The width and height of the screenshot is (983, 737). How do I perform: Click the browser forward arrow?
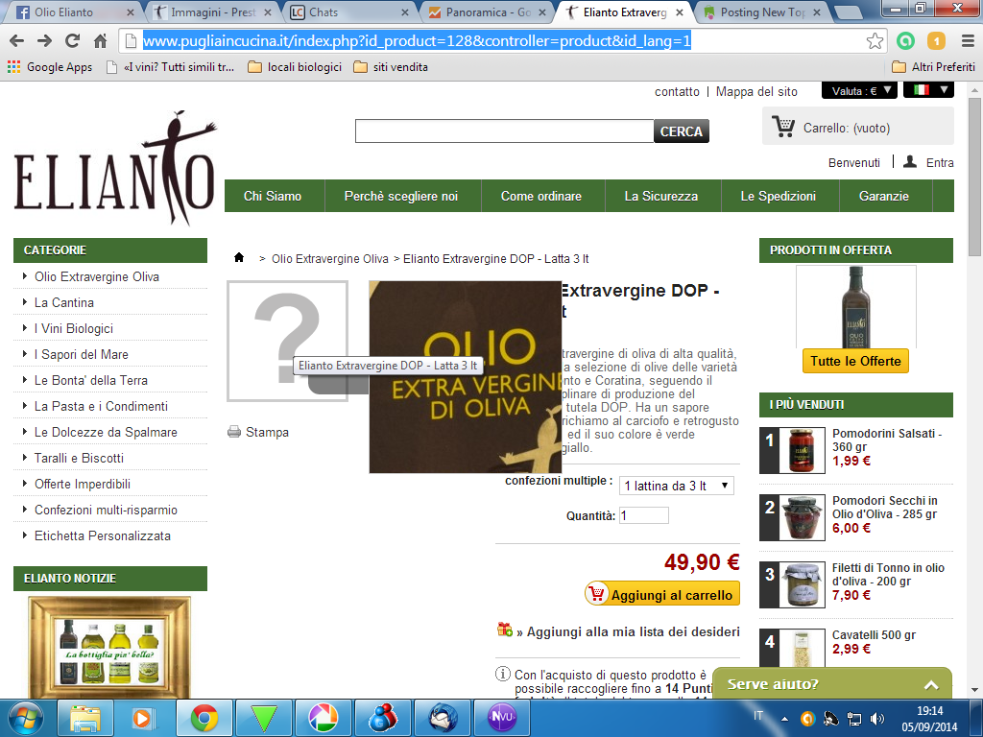tap(44, 40)
